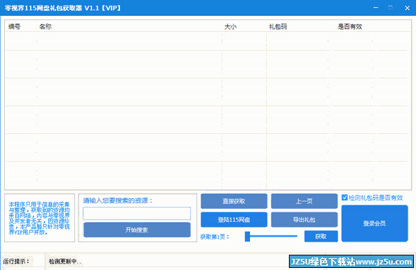
Task: Click the maximize window icon
Action: click(390, 8)
